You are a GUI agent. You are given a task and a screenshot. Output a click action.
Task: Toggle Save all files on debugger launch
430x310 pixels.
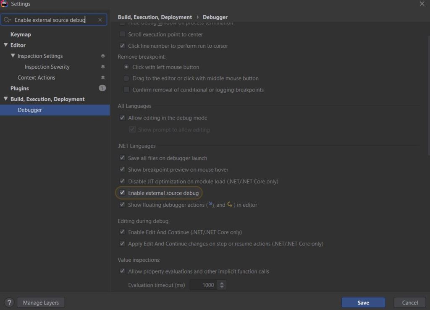coord(122,158)
